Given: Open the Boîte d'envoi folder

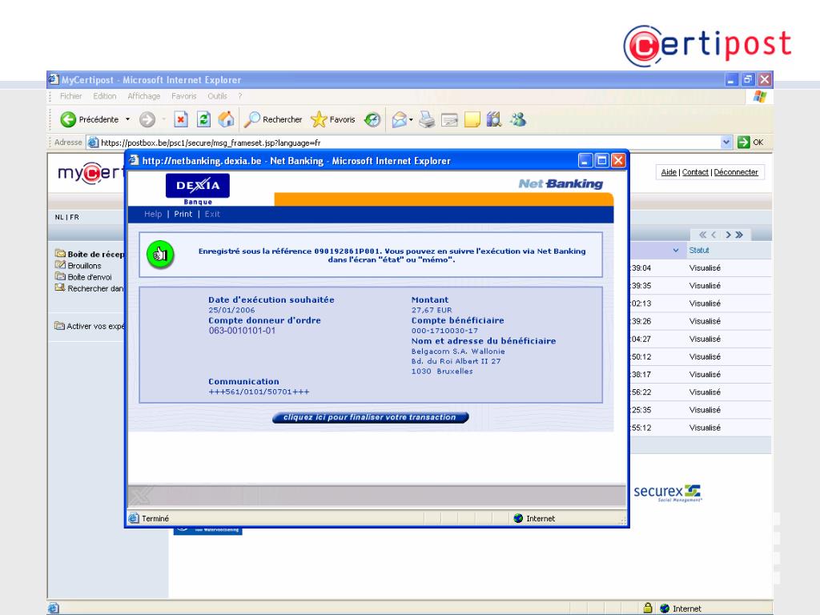Looking at the screenshot, I should [83, 277].
